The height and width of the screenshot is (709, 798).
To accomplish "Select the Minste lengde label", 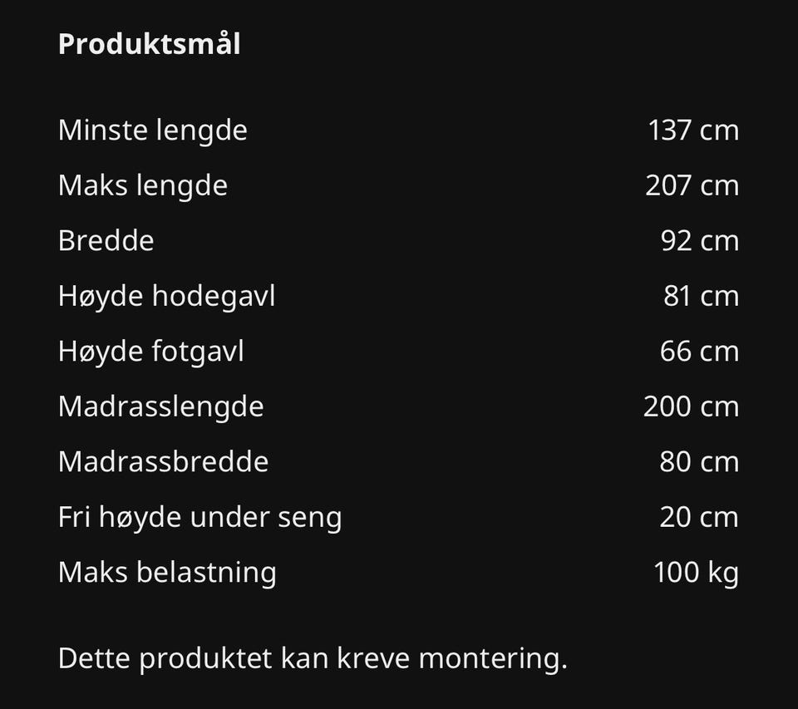I will [x=152, y=130].
